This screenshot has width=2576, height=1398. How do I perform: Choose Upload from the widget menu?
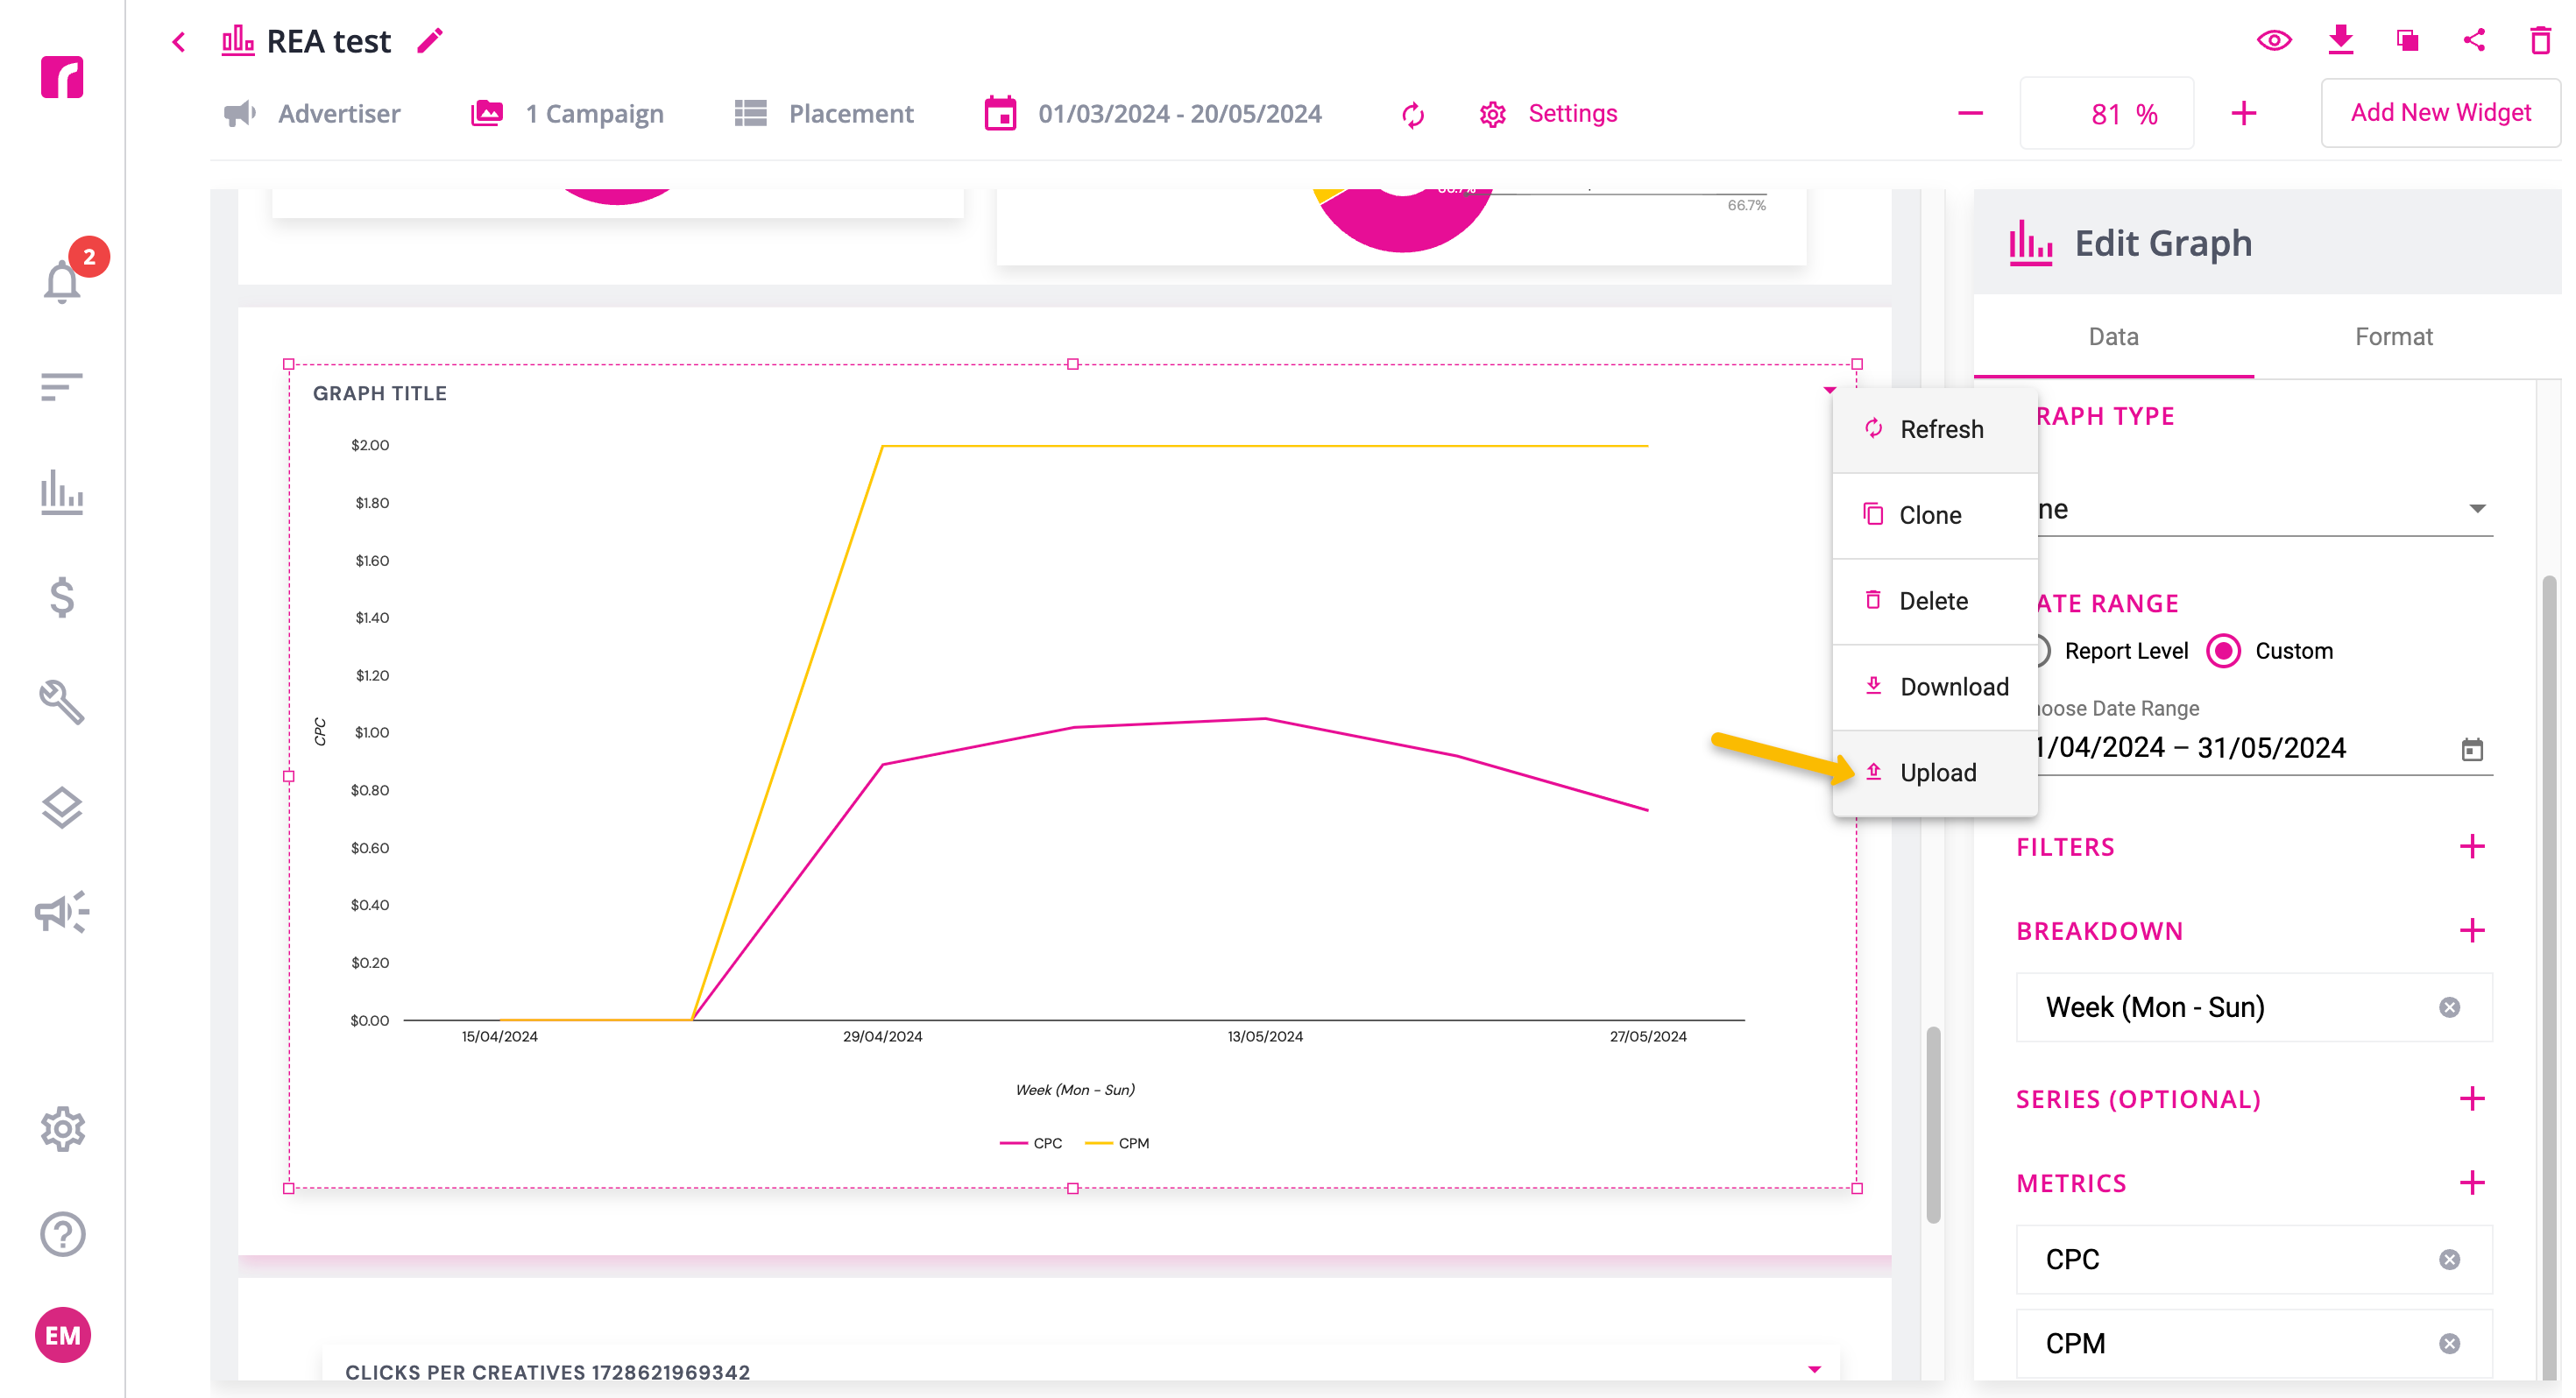1934,773
